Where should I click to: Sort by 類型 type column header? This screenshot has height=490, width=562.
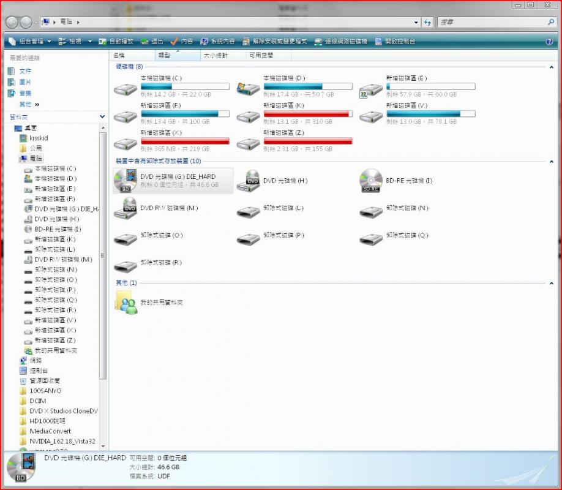point(178,56)
